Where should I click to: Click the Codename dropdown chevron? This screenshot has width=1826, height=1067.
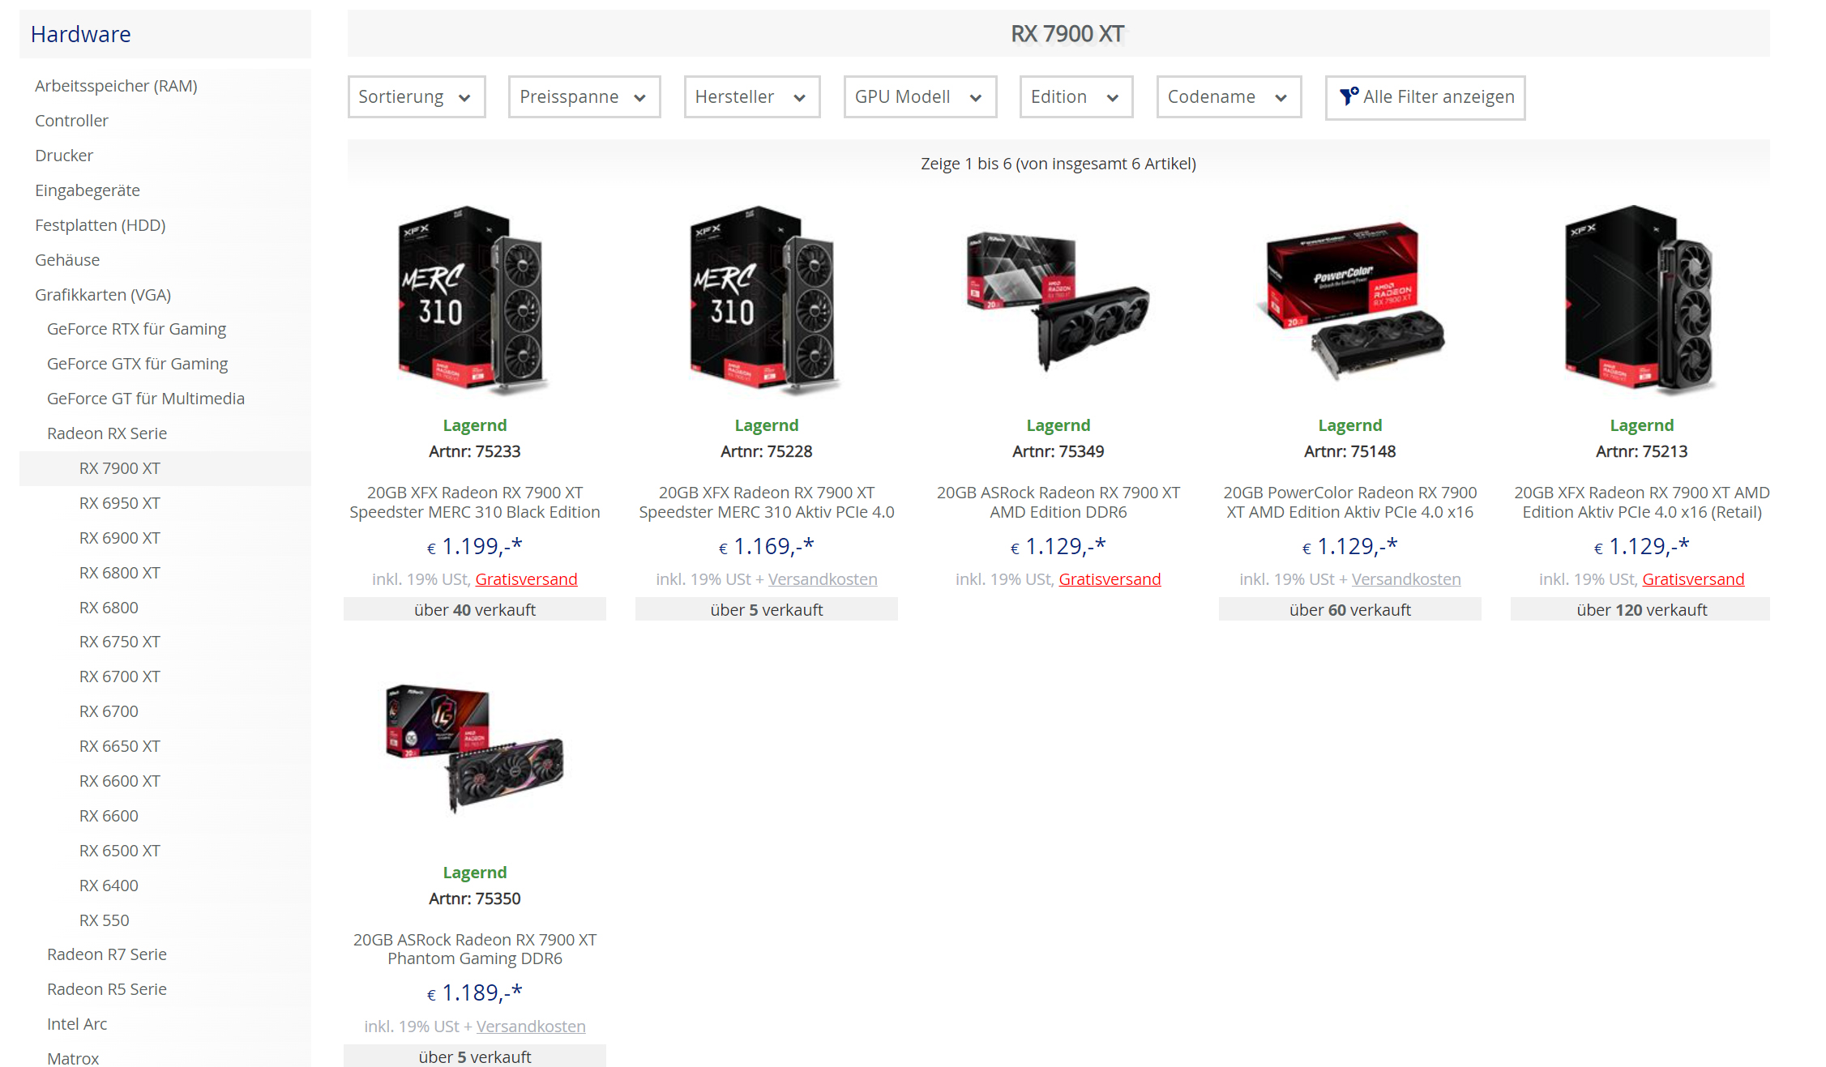[1281, 98]
